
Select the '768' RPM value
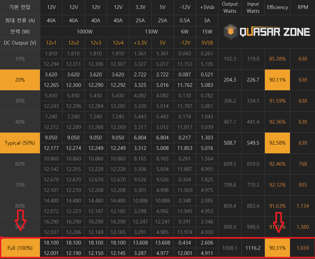point(303,164)
